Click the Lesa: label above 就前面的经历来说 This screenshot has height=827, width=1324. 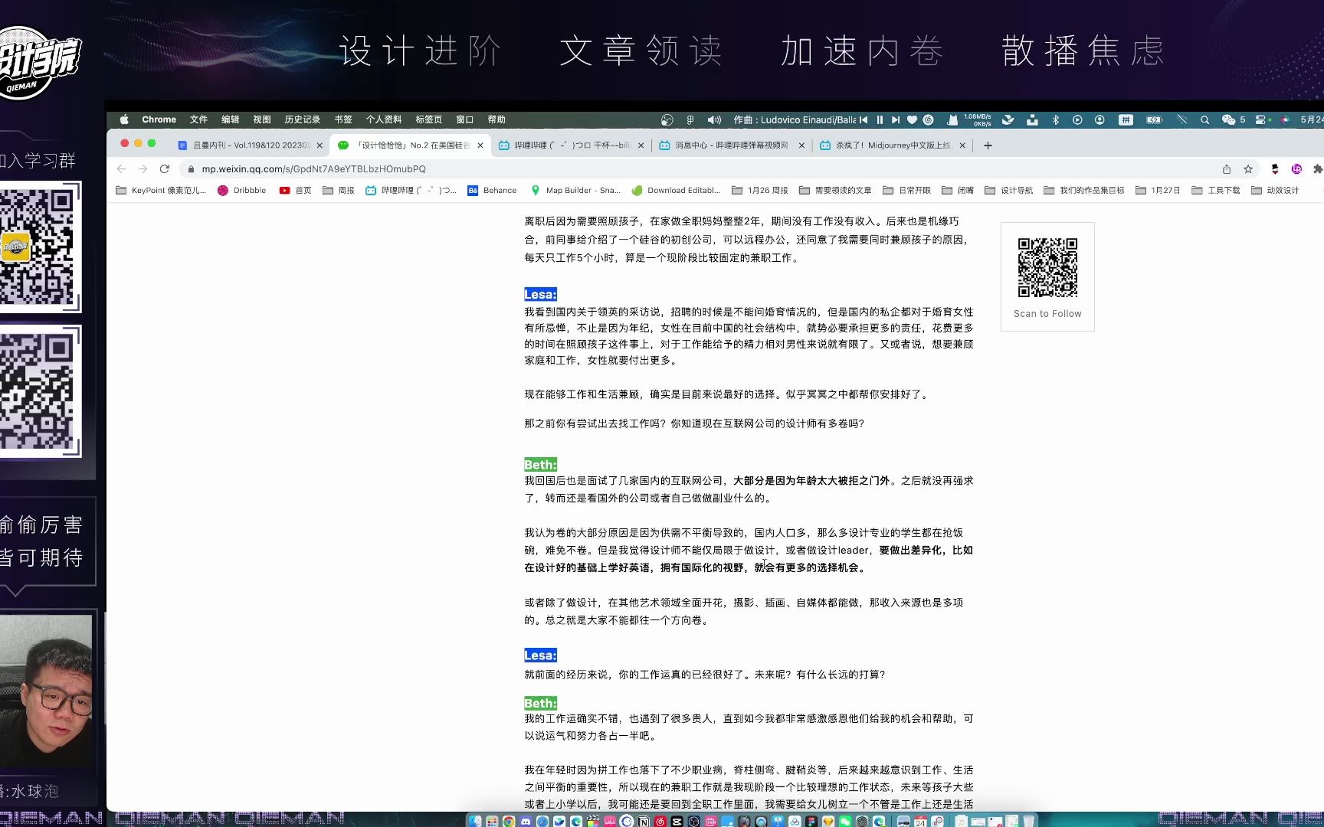click(540, 655)
